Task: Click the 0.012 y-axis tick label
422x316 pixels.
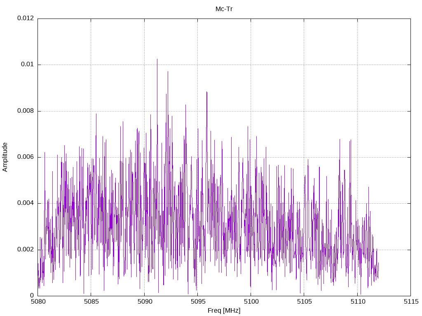Action: click(x=26, y=18)
